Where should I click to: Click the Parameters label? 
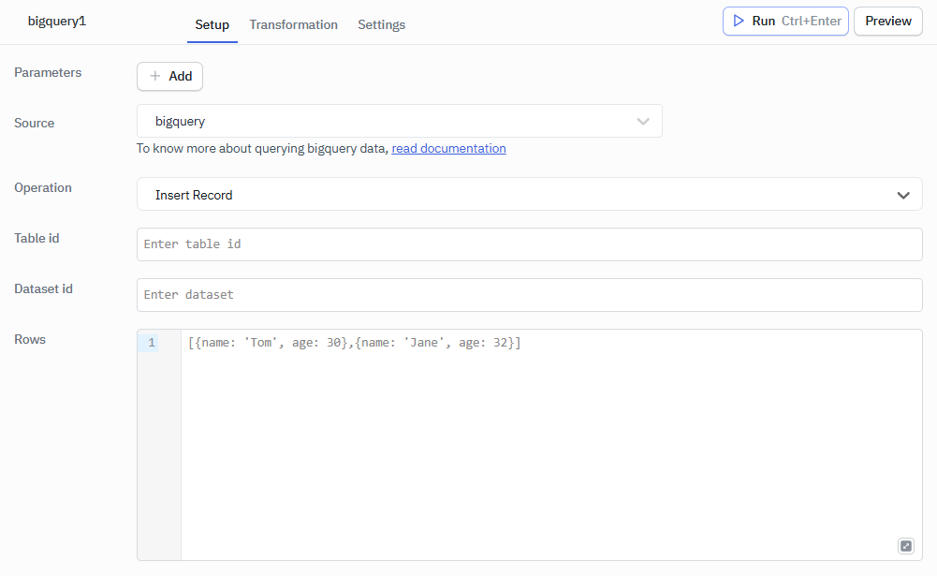[x=48, y=72]
